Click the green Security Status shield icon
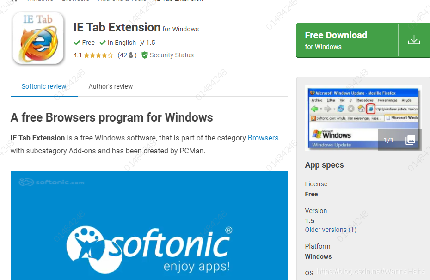430x280 pixels. [x=145, y=55]
